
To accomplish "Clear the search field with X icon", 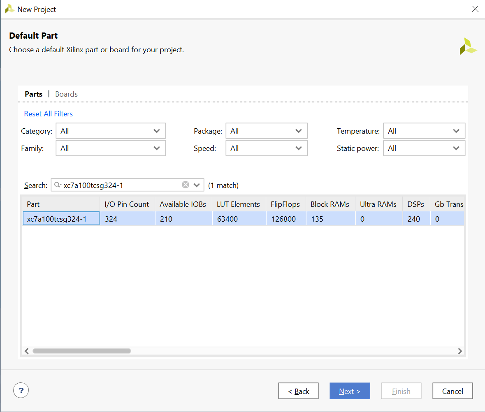I will [x=186, y=185].
